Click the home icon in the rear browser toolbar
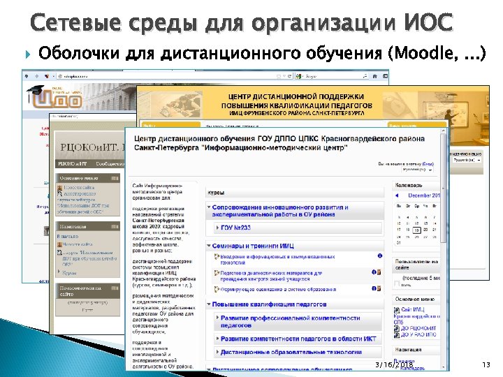Image resolution: width=503 pixels, height=377 pixels. (374, 76)
